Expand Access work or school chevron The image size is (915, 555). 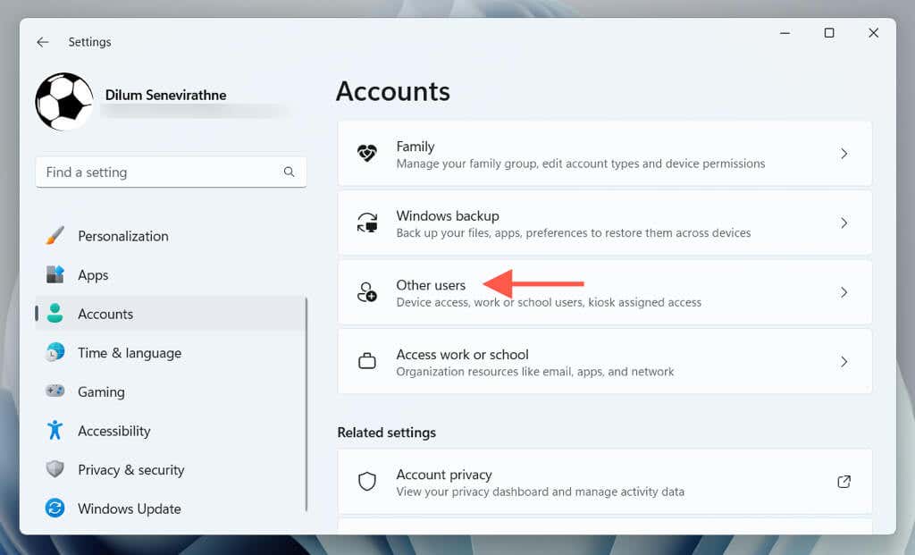844,362
